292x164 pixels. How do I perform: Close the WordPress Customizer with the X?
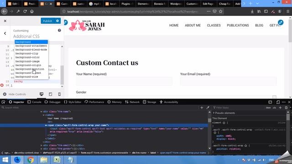pyautogui.click(x=5, y=21)
